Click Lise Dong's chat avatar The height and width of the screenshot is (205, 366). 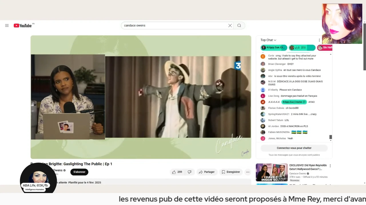263,96
